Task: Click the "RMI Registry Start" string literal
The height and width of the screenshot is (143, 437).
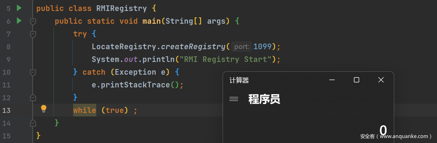Action: tap(223, 59)
